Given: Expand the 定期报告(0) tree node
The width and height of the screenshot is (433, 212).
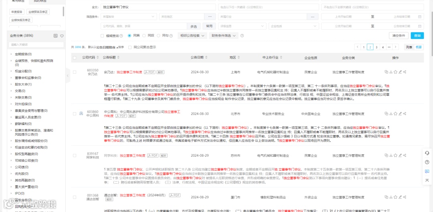Looking at the screenshot, I should (x=11, y=54).
